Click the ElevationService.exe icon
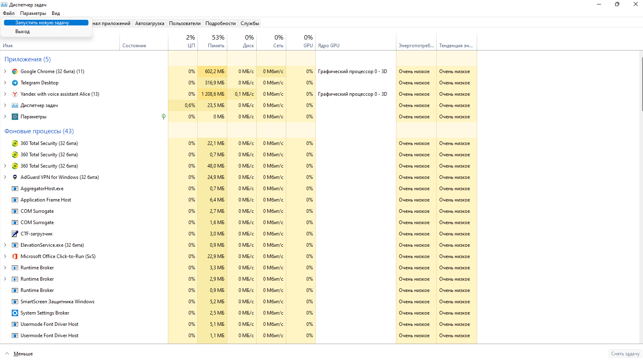The height and width of the screenshot is (361, 643). pyautogui.click(x=15, y=245)
